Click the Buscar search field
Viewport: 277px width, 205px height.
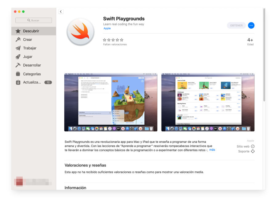[x=34, y=20]
